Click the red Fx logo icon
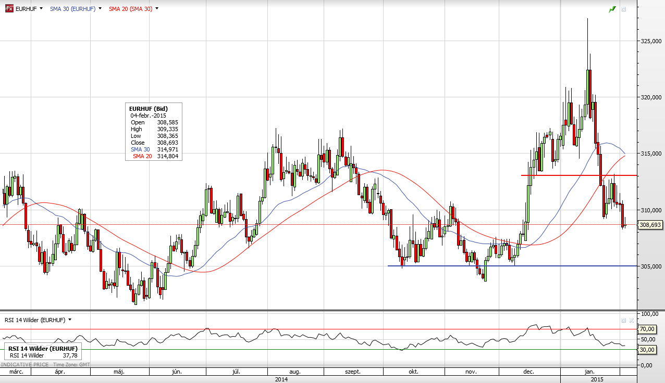The width and height of the screenshot is (665, 383). (9, 9)
